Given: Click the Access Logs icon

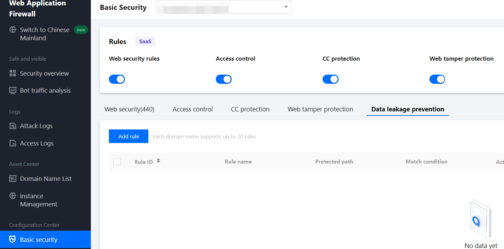Looking at the screenshot, I should tap(13, 143).
